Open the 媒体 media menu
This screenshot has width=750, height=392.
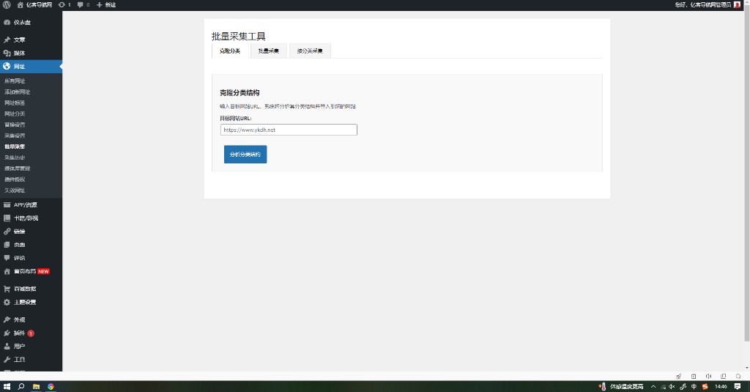click(19, 53)
